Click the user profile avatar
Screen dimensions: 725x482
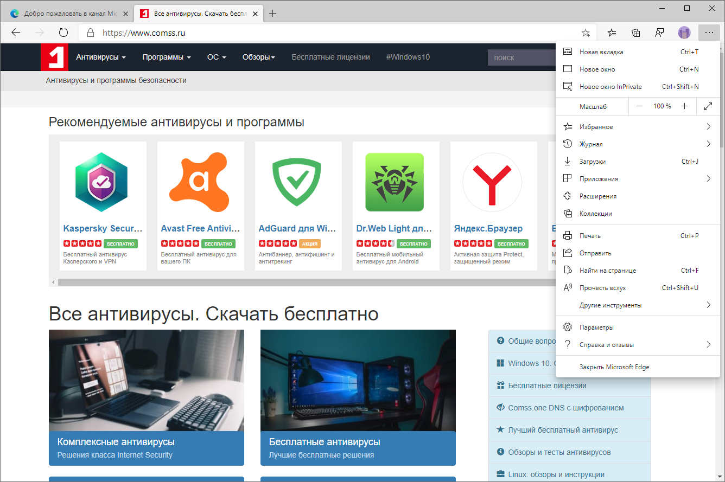[x=684, y=33]
